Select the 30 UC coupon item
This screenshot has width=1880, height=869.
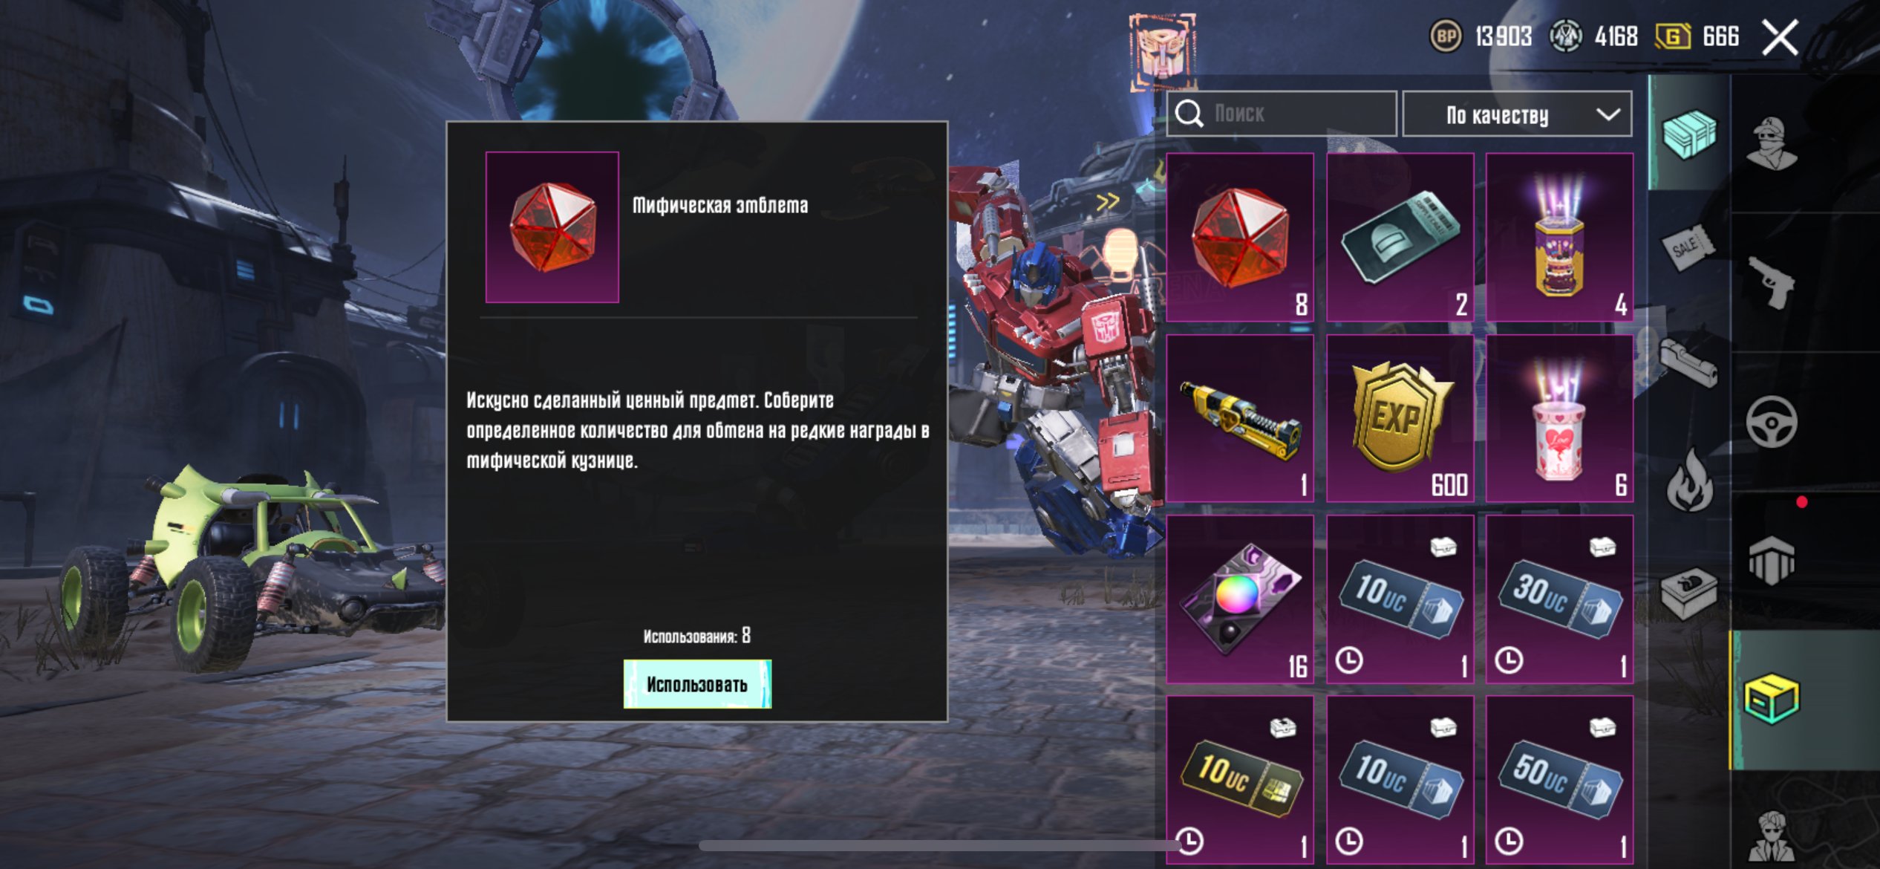pos(1559,599)
